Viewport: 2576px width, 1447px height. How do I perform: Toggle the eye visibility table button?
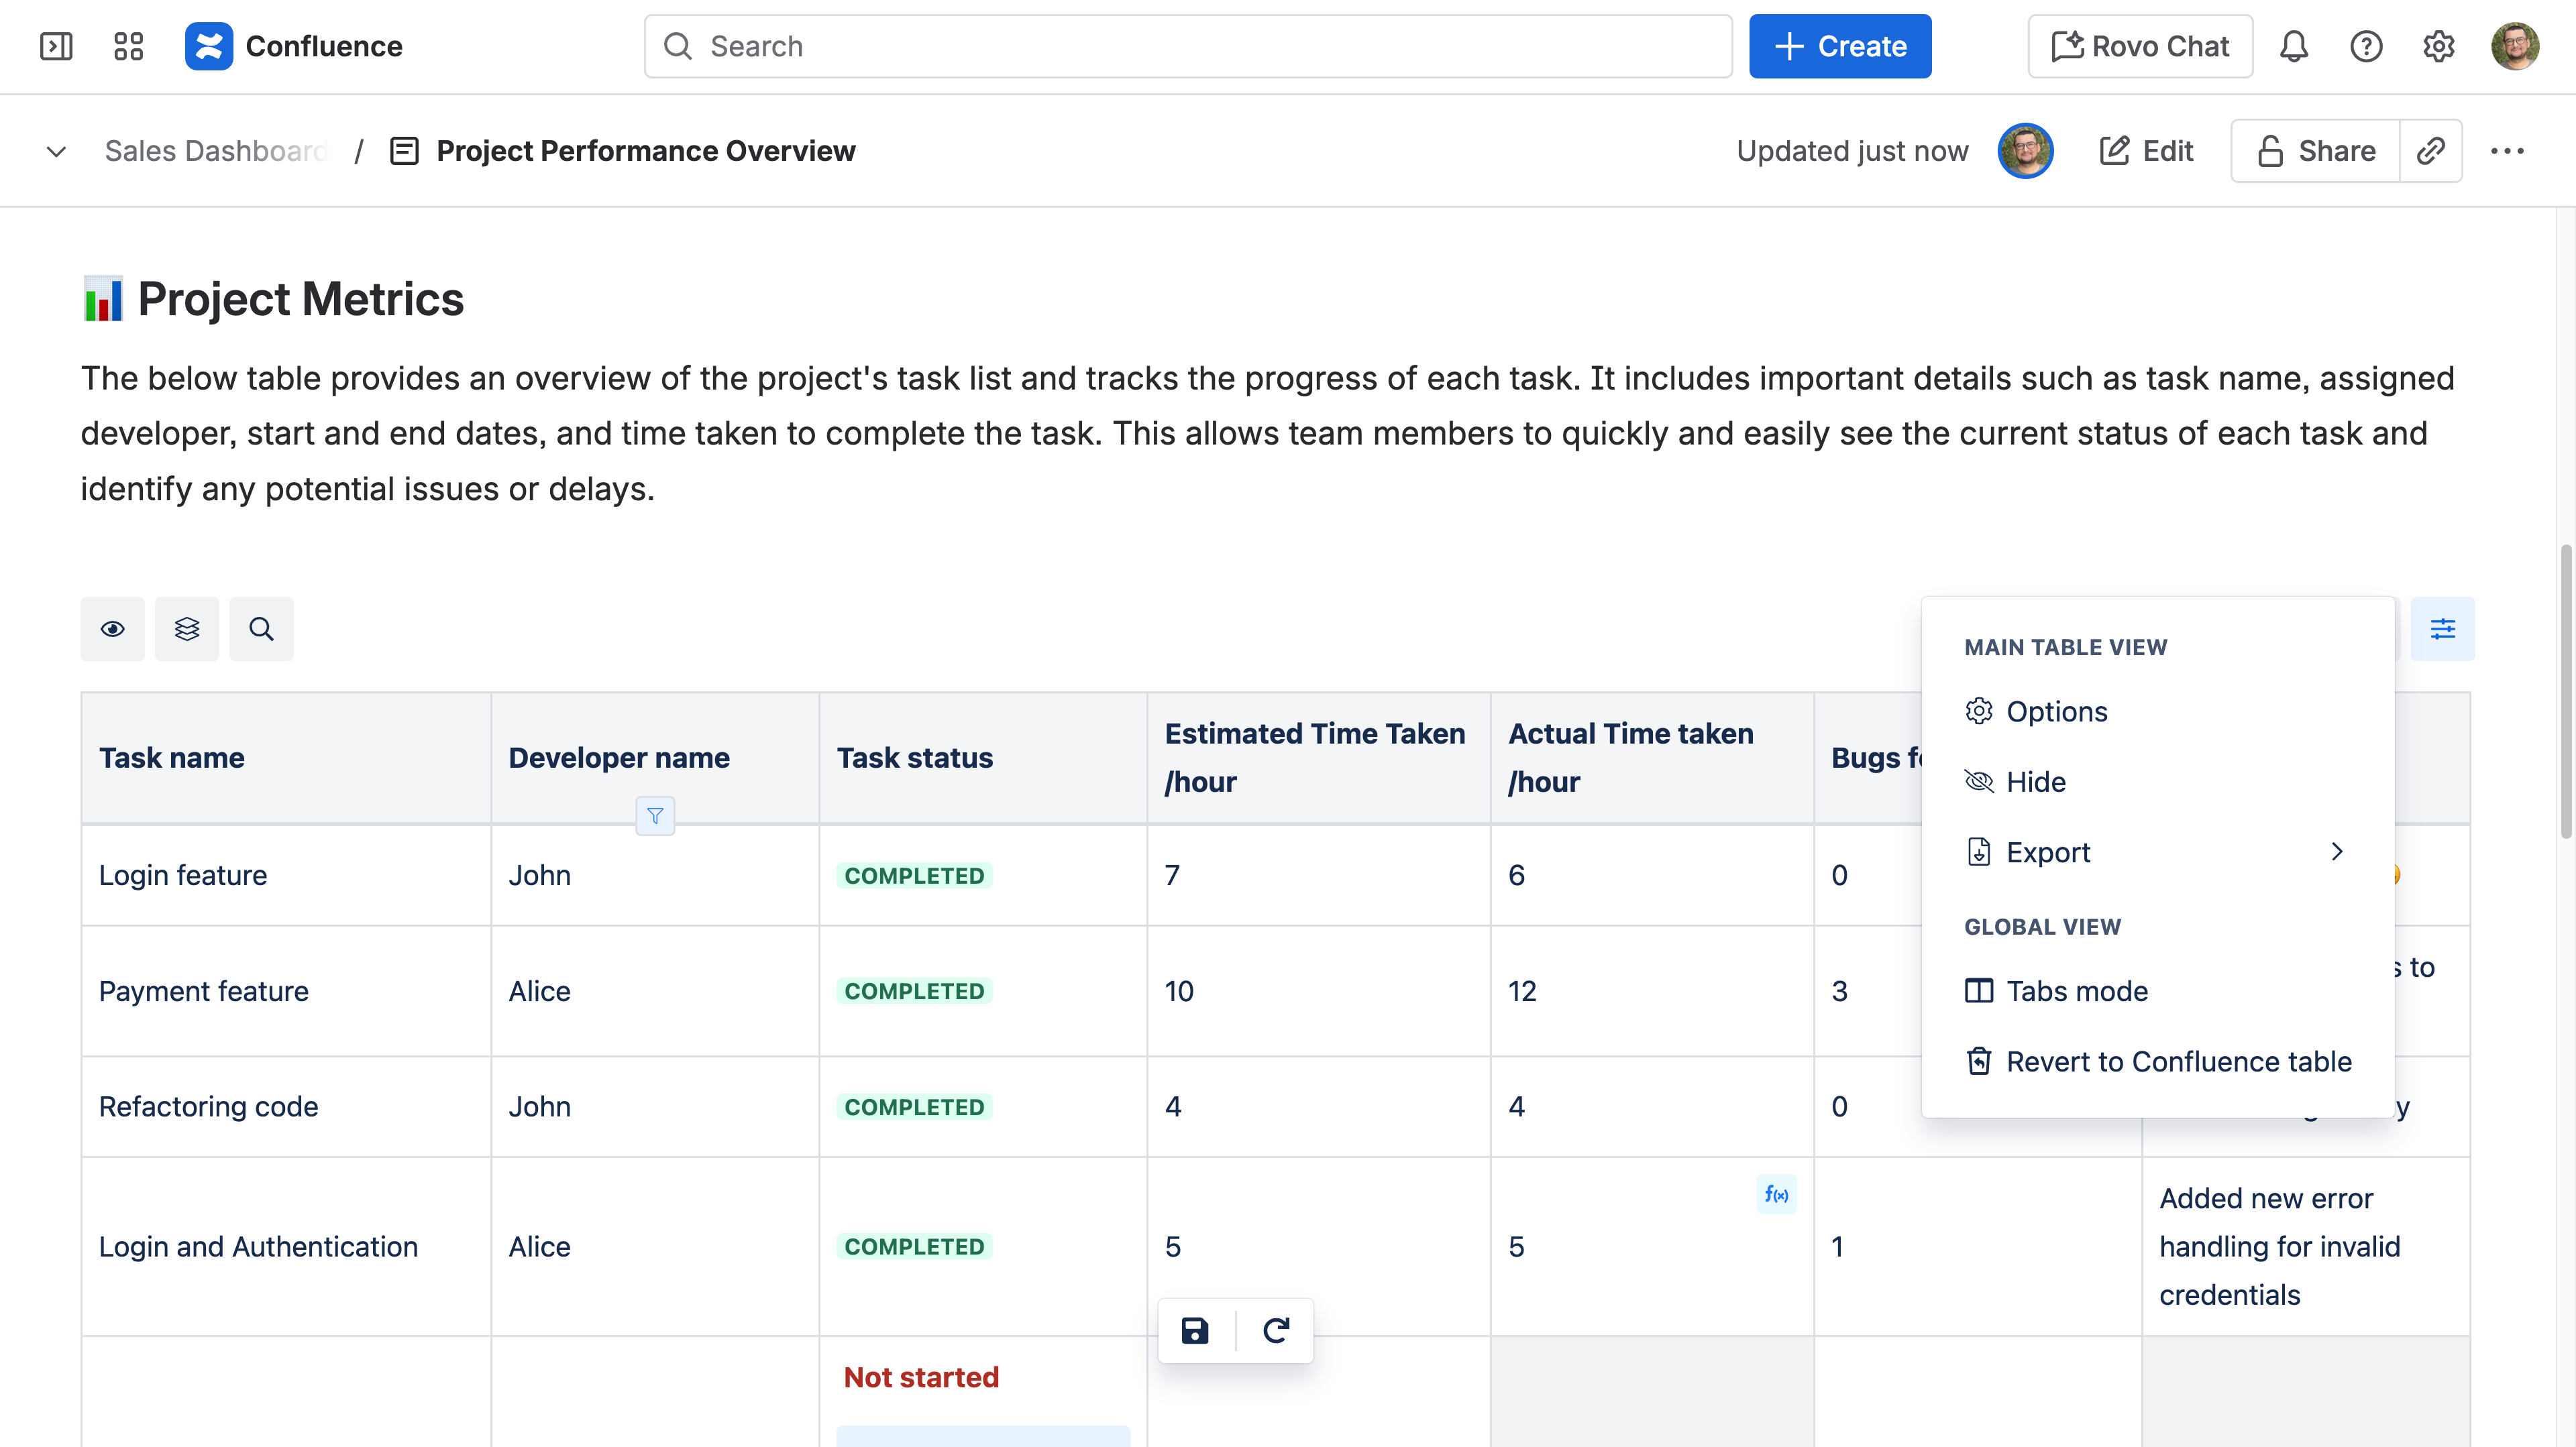pyautogui.click(x=112, y=628)
